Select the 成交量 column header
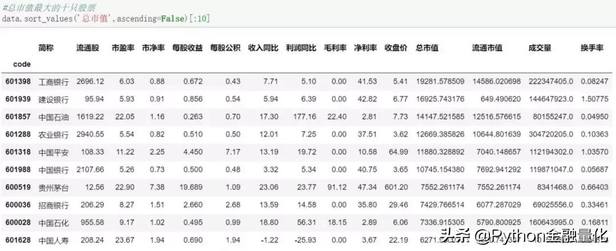The image size is (616, 251). [x=540, y=48]
